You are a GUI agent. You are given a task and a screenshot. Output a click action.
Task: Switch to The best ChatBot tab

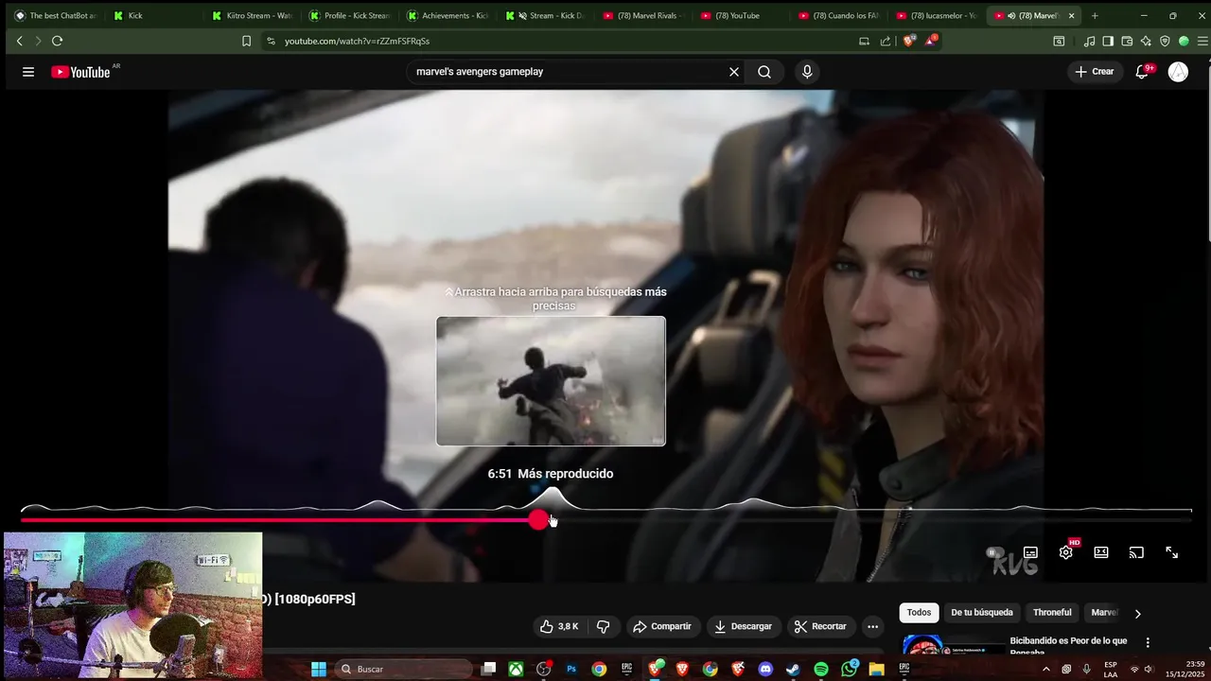[x=54, y=15]
